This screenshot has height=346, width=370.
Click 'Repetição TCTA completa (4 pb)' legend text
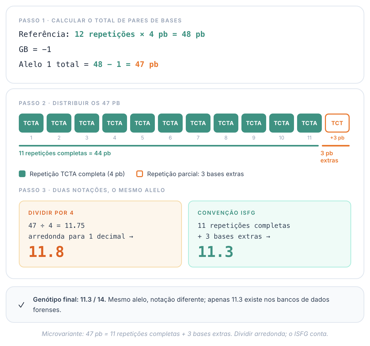click(x=77, y=174)
